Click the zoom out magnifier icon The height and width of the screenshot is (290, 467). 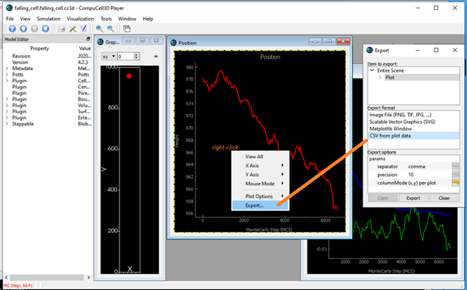pos(110,29)
